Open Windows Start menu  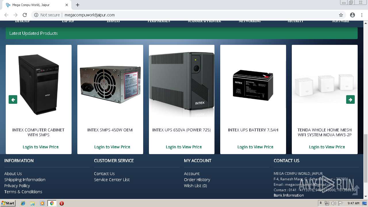8,203
